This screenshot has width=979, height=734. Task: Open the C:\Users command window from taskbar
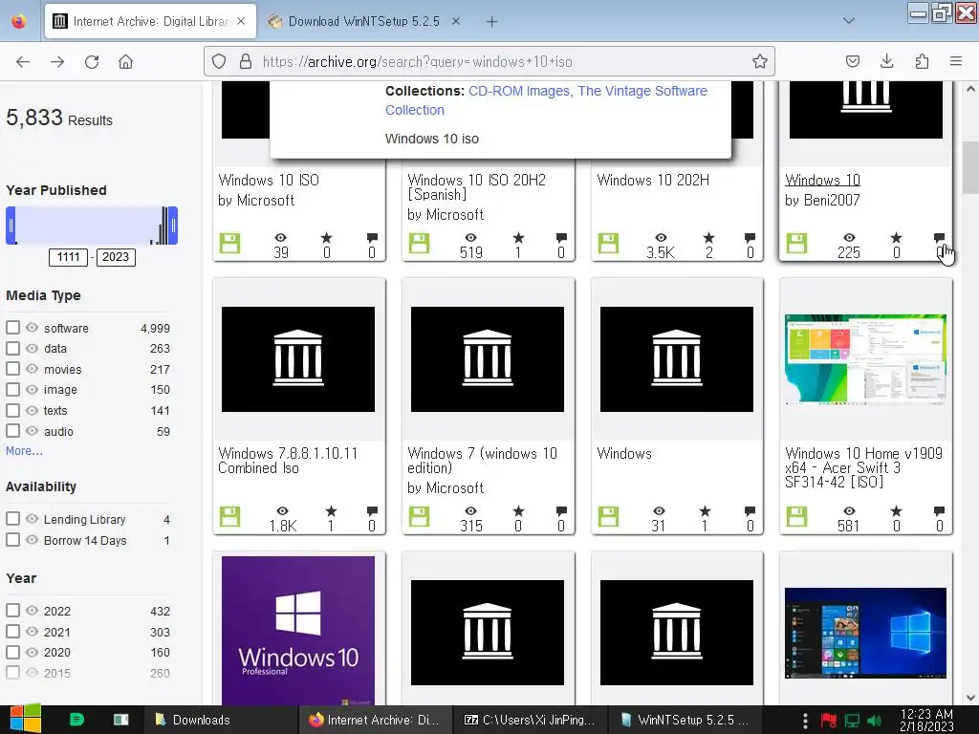tap(531, 720)
